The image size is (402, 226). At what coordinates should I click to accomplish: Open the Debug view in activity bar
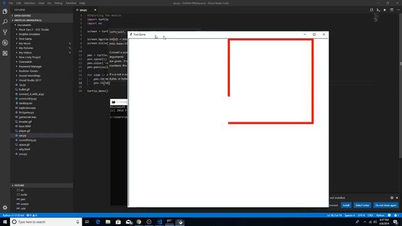5,43
